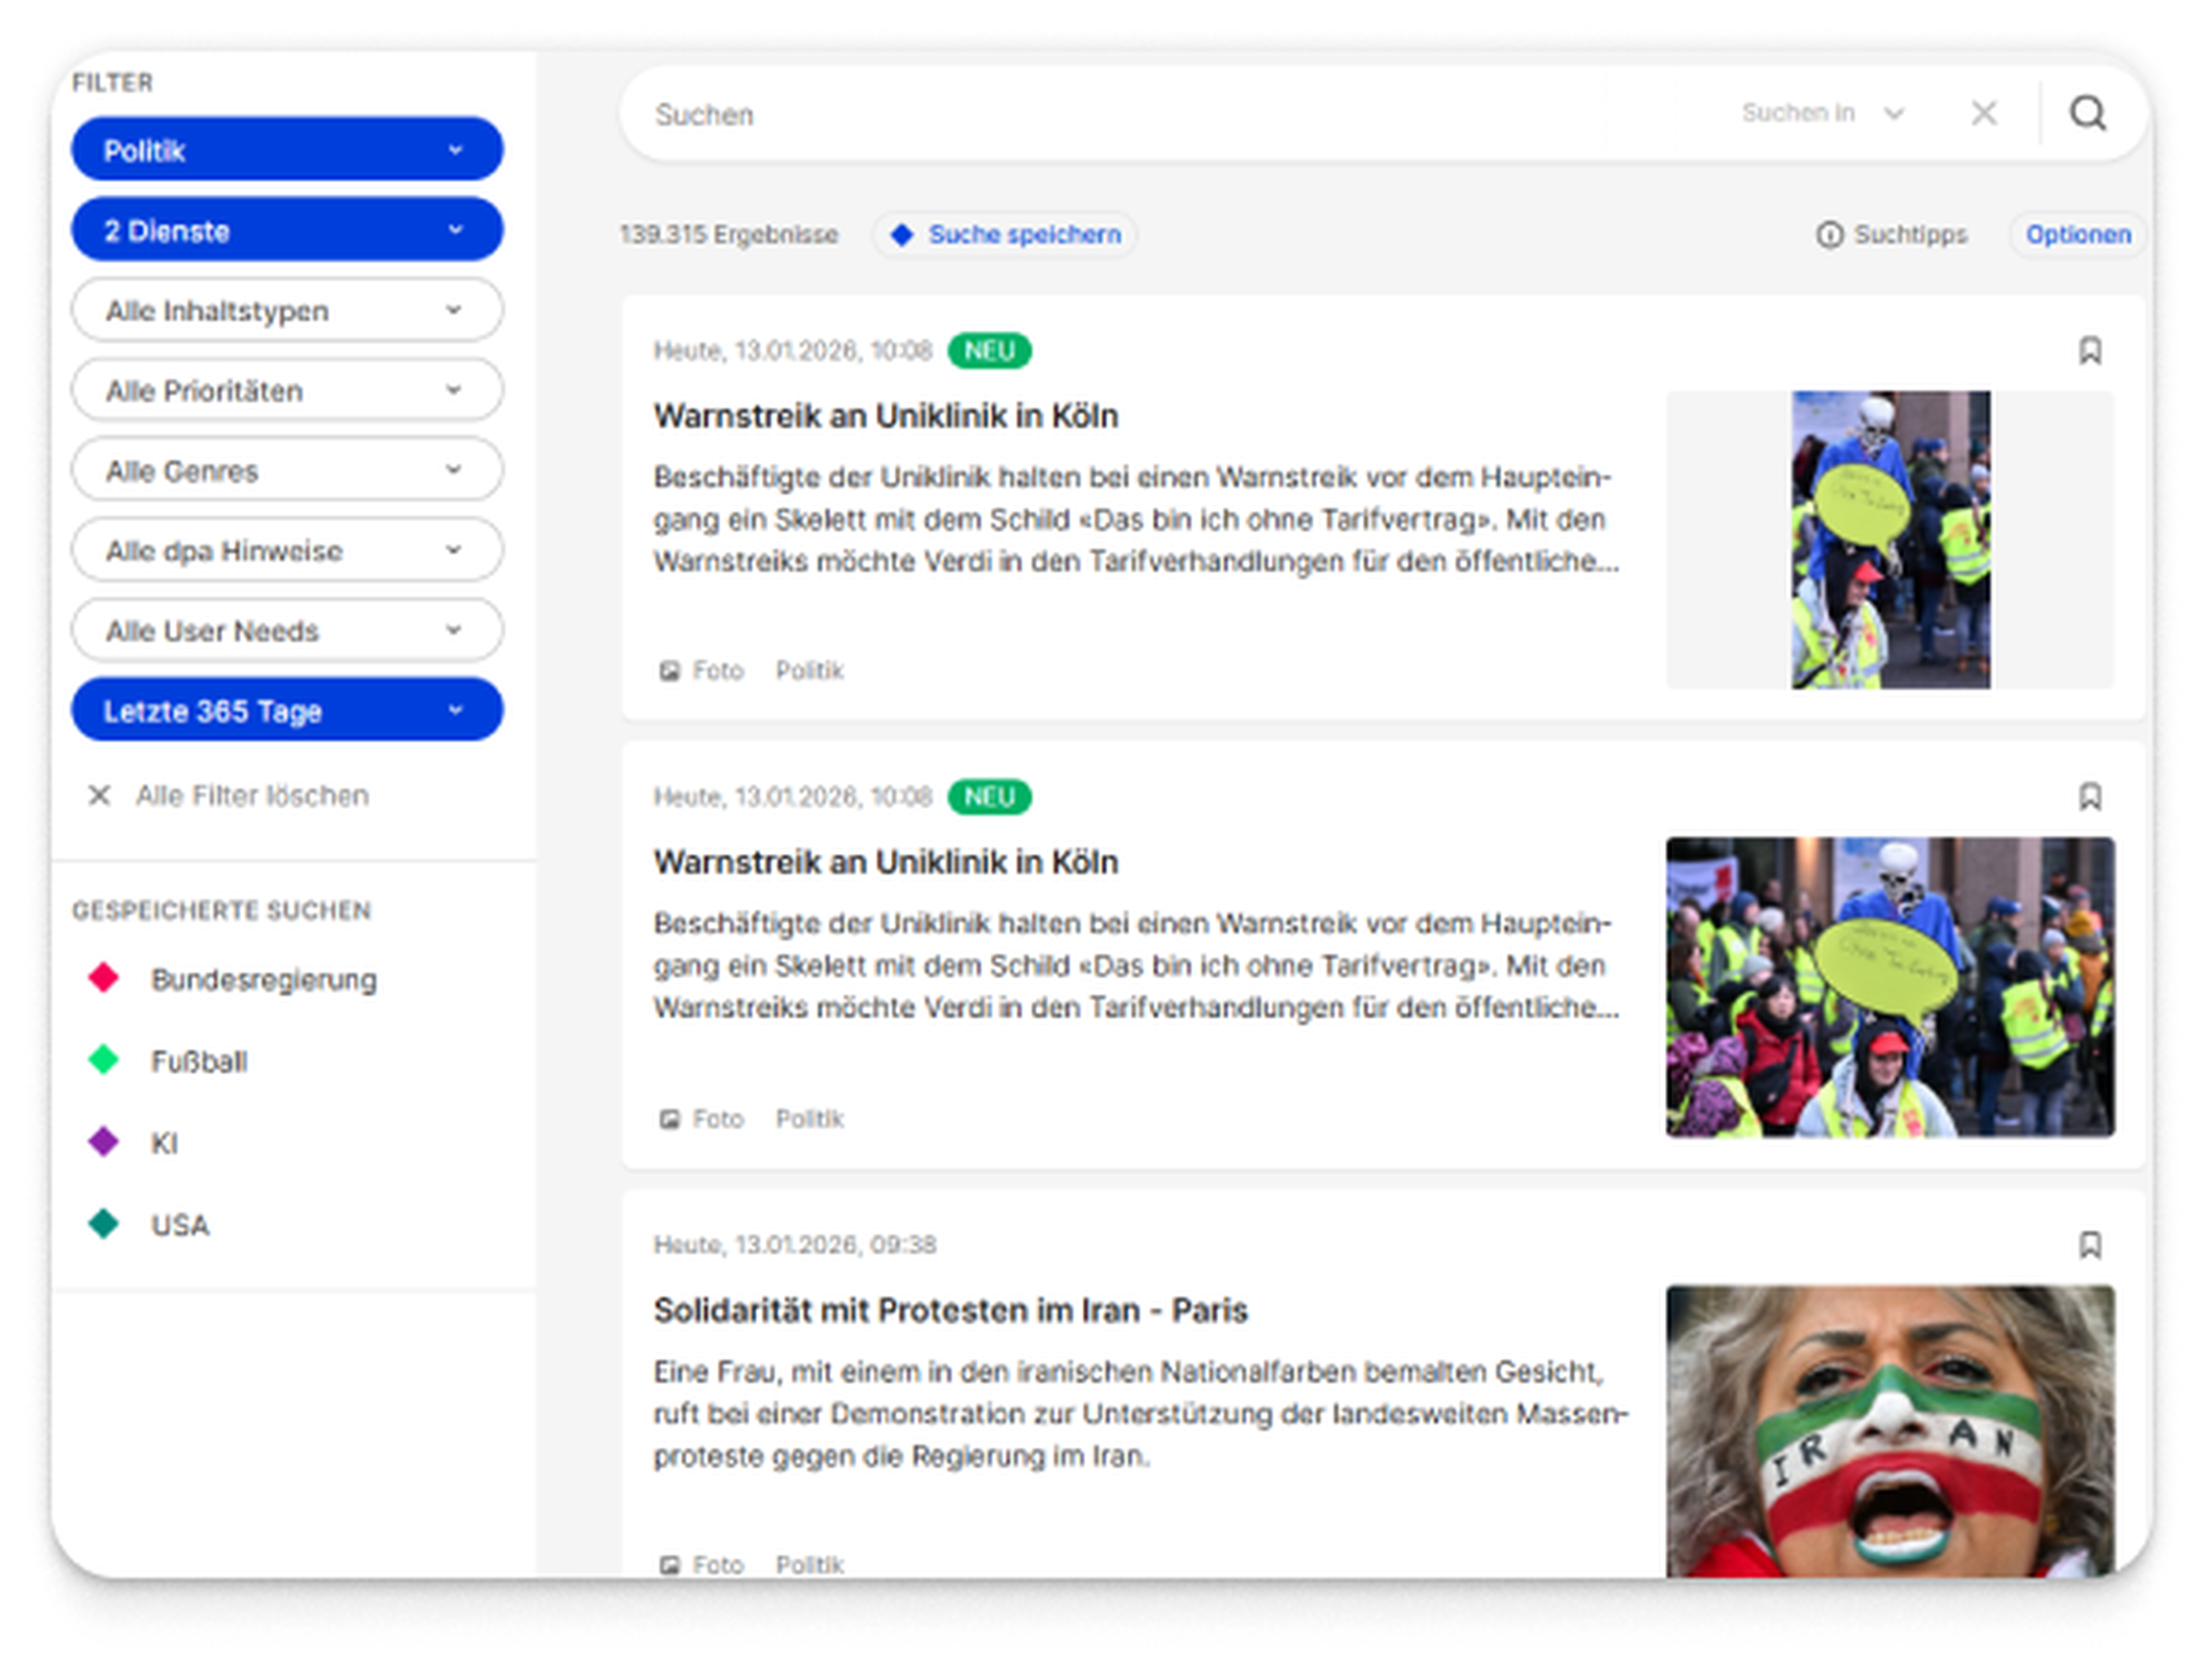Screen dimensions: 2212x1659
Task: Click the magnifying glass search icon
Action: (2087, 114)
